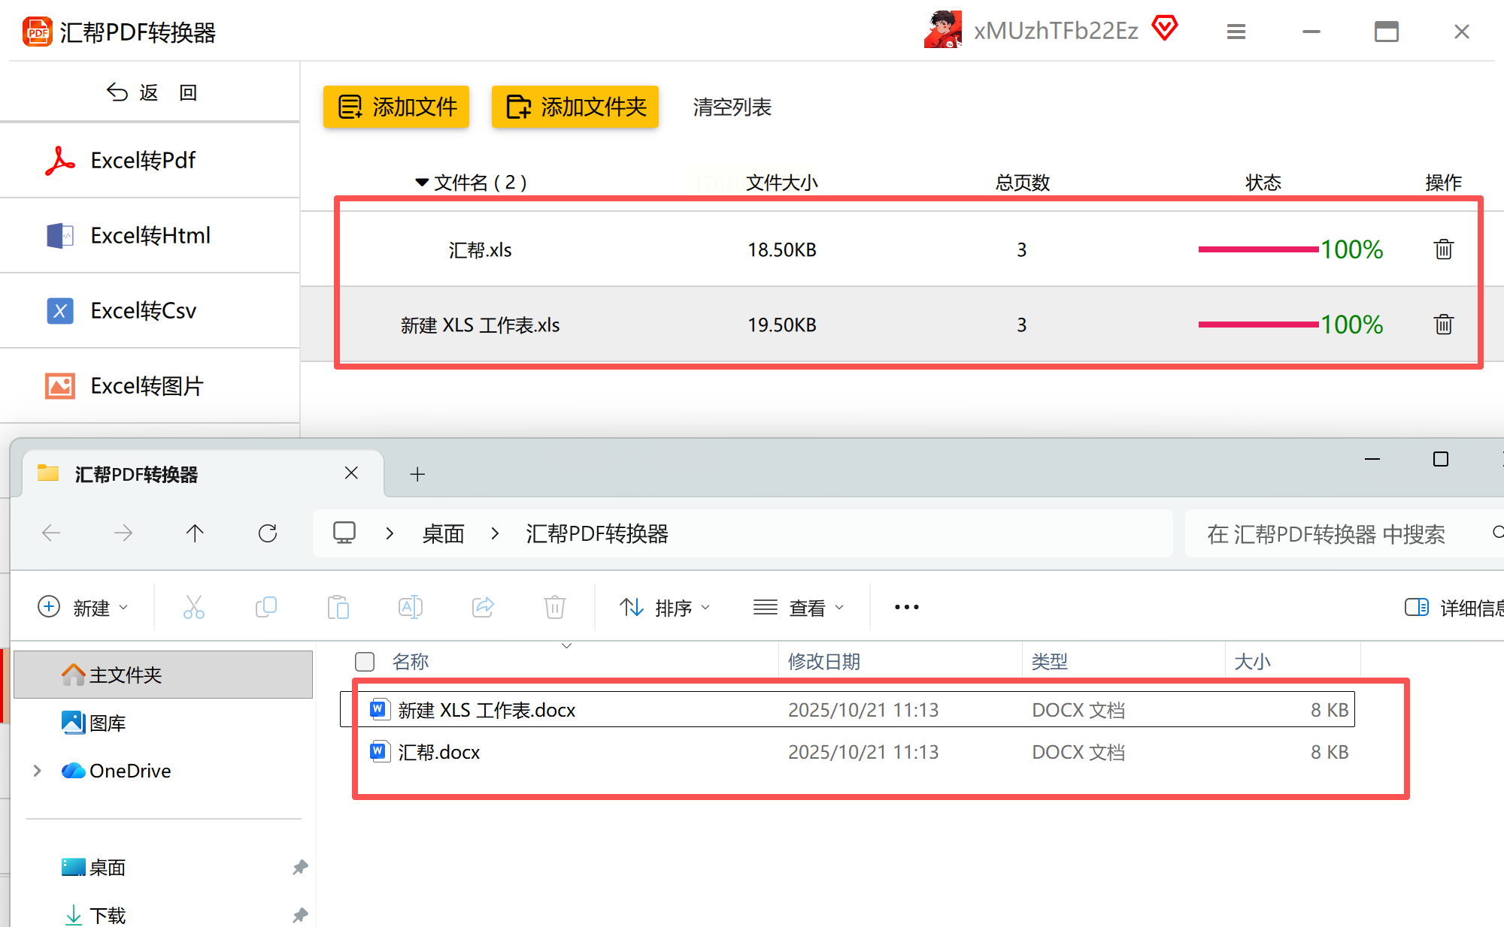Click 清空列表 to clear list
Viewport: 1504px width, 927px height.
732,107
